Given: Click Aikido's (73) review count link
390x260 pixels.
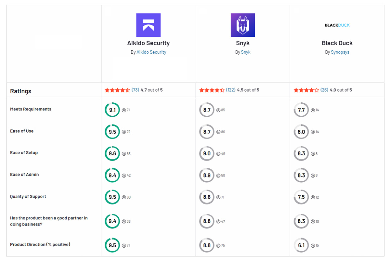Looking at the screenshot, I should 135,90.
